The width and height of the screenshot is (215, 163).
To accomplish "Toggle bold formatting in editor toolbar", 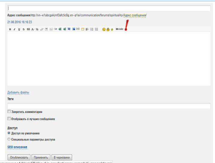I will click(10, 29).
